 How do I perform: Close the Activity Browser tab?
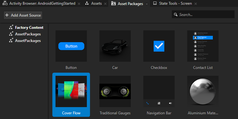[x=79, y=4]
